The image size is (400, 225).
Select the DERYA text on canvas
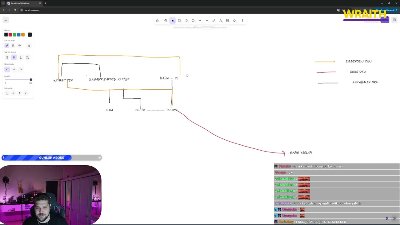172,110
